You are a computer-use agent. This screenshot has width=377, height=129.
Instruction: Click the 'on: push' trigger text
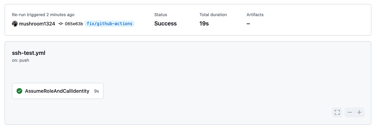[x=21, y=60]
